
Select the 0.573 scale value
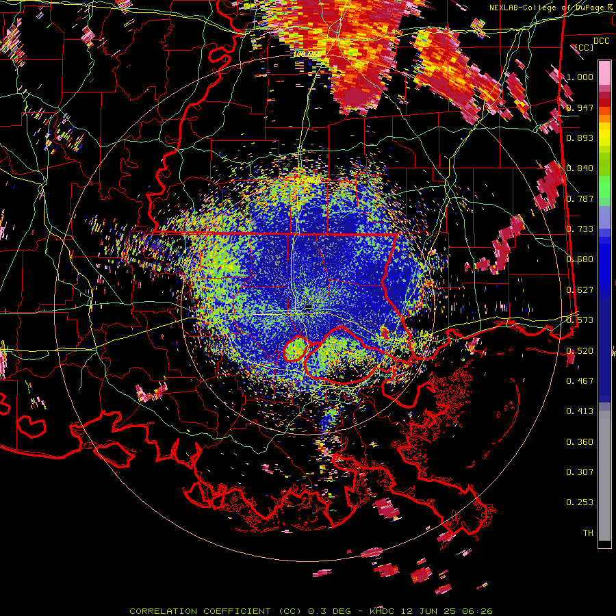point(580,320)
